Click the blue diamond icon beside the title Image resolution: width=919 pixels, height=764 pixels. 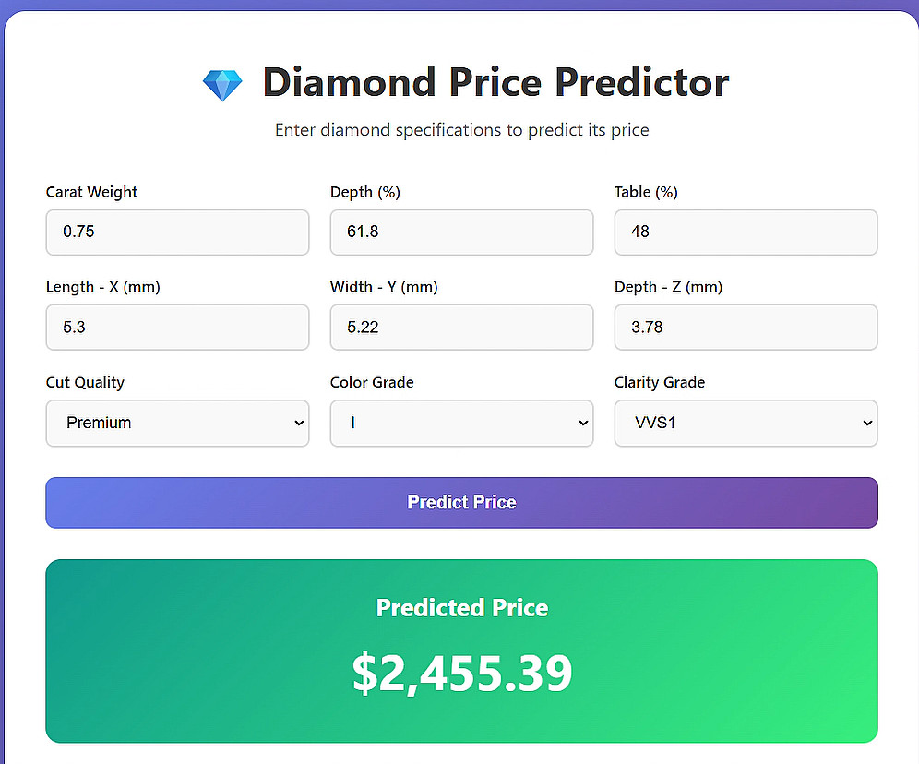point(222,85)
